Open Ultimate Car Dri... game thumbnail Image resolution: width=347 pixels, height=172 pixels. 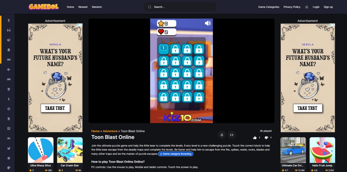click(x=293, y=150)
